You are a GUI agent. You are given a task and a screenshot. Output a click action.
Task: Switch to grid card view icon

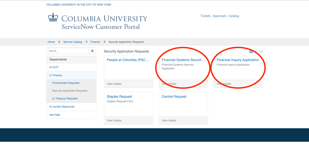pos(251,52)
